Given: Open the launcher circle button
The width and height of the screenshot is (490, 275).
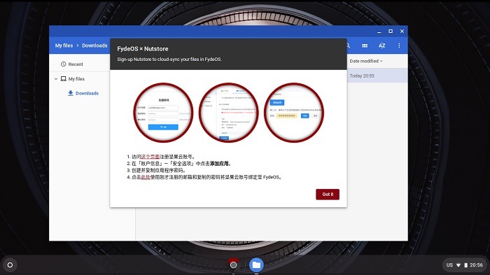Looking at the screenshot, I should click(10, 265).
